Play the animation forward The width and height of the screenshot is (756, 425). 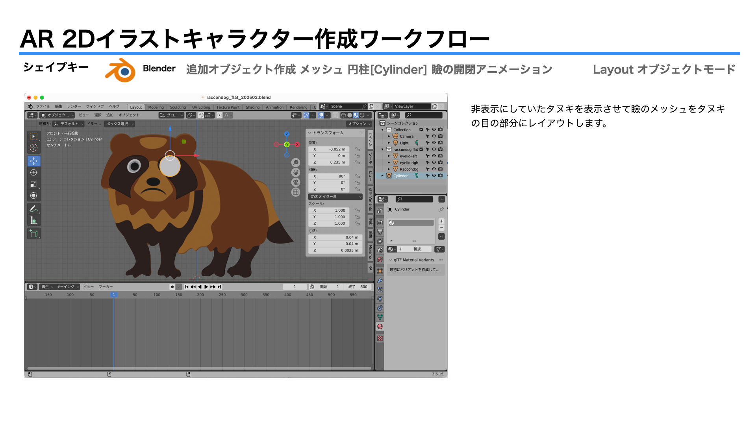coord(206,287)
